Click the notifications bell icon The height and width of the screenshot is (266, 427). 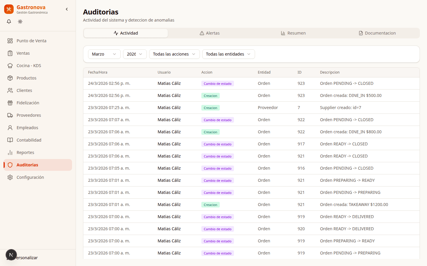9,22
